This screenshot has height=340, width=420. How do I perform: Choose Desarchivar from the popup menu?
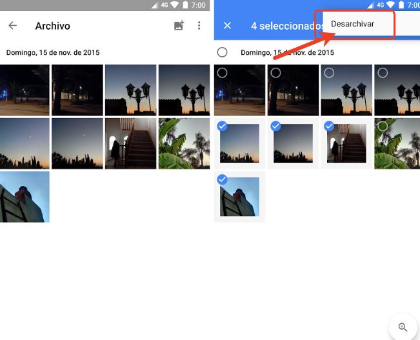(x=353, y=25)
